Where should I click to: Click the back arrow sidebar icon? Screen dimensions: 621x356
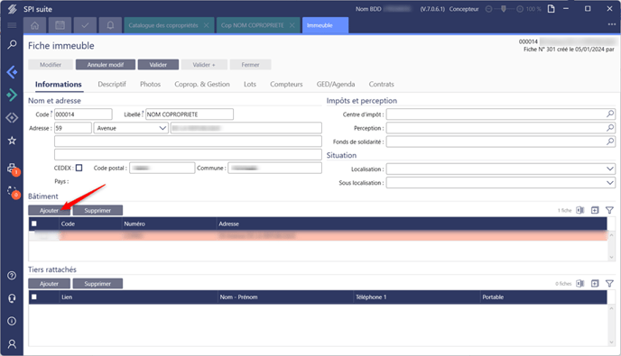click(x=12, y=72)
